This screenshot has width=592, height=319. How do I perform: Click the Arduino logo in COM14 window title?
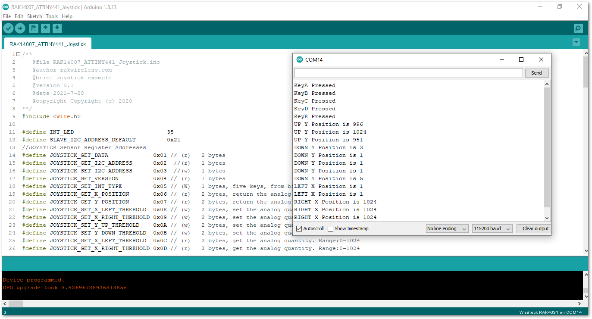coord(300,59)
